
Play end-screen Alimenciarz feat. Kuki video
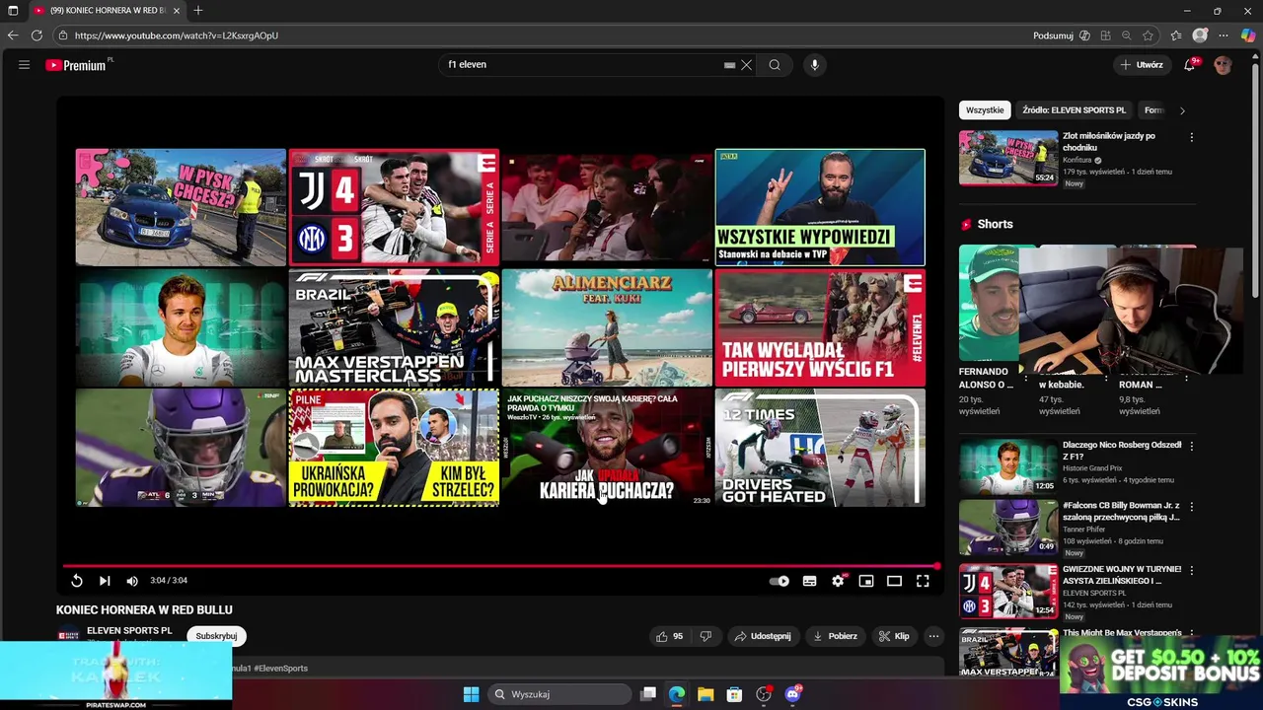click(x=607, y=327)
